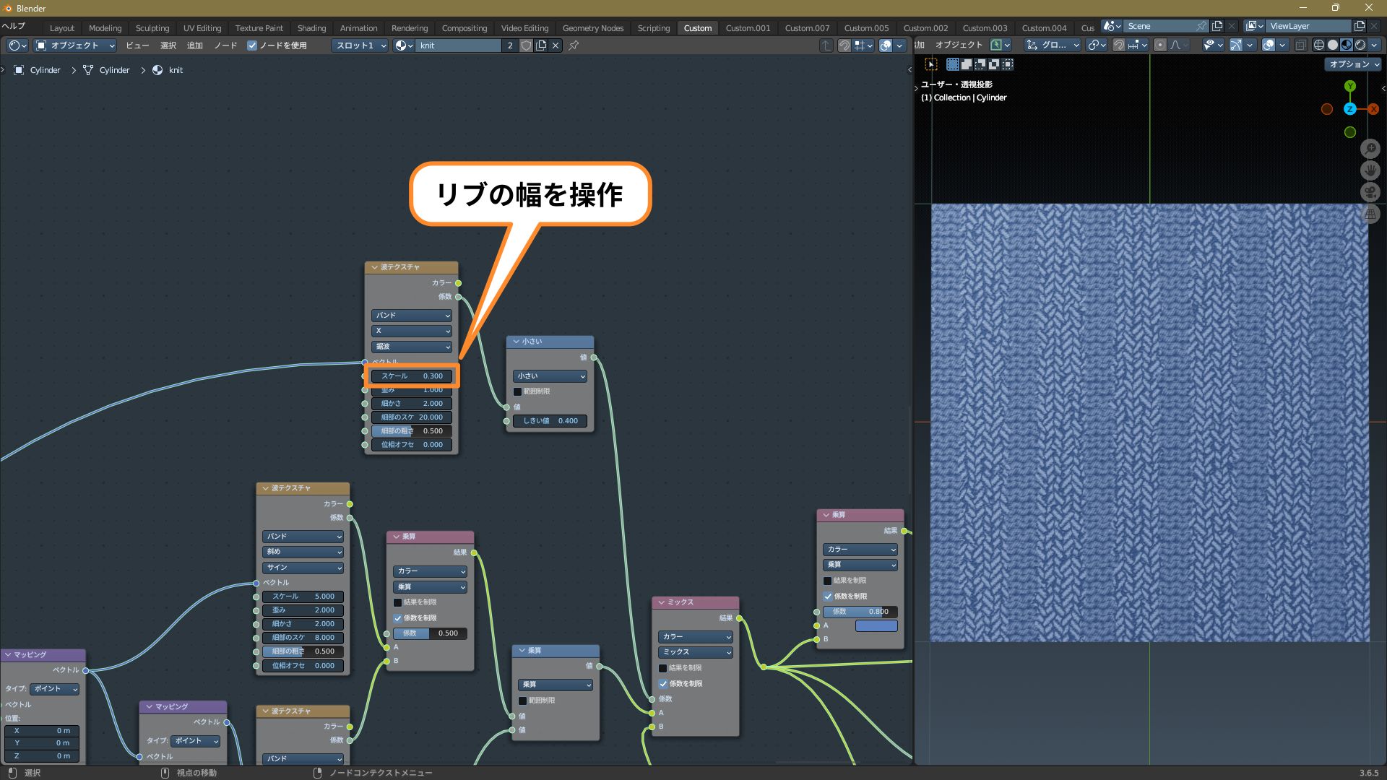
Task: Click the B color swatch in 乗算 node
Action: coord(876,625)
